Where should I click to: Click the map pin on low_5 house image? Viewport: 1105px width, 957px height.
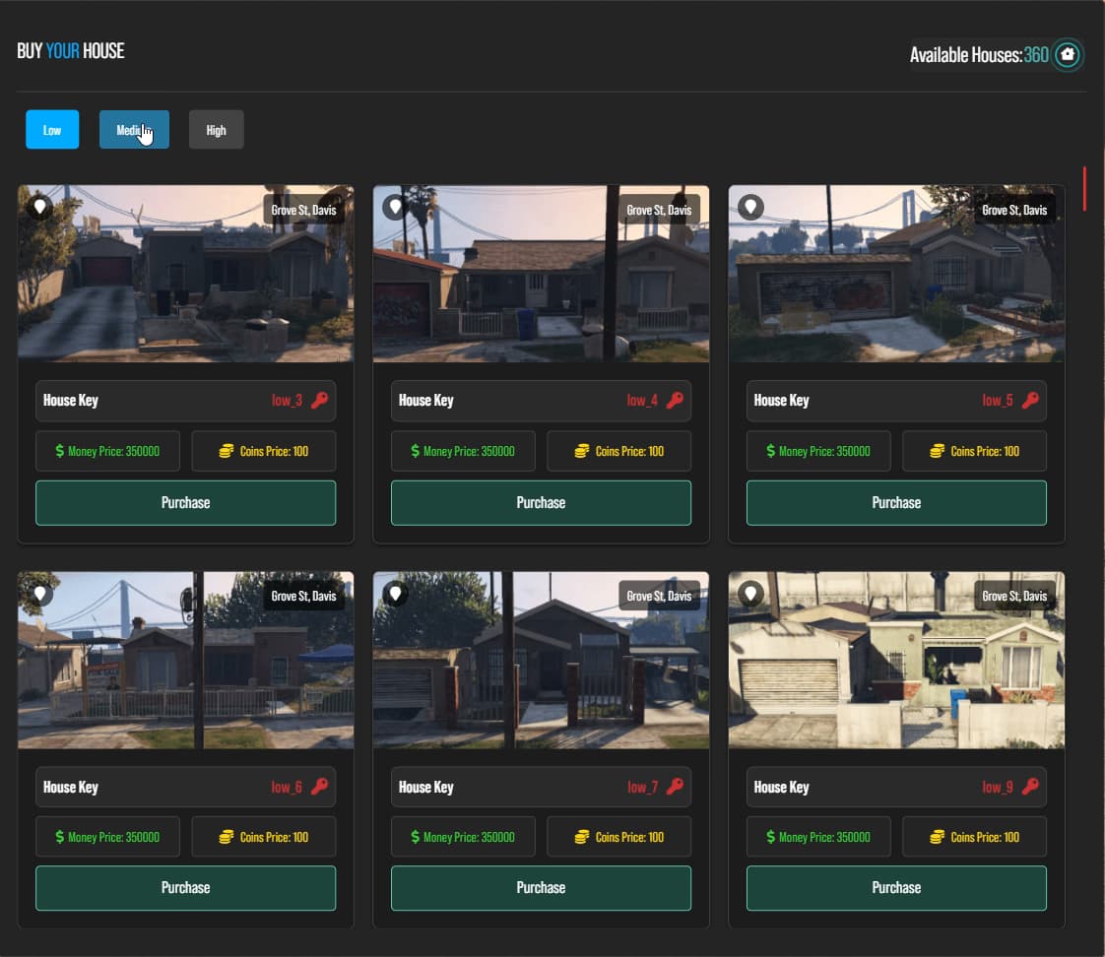tap(750, 207)
